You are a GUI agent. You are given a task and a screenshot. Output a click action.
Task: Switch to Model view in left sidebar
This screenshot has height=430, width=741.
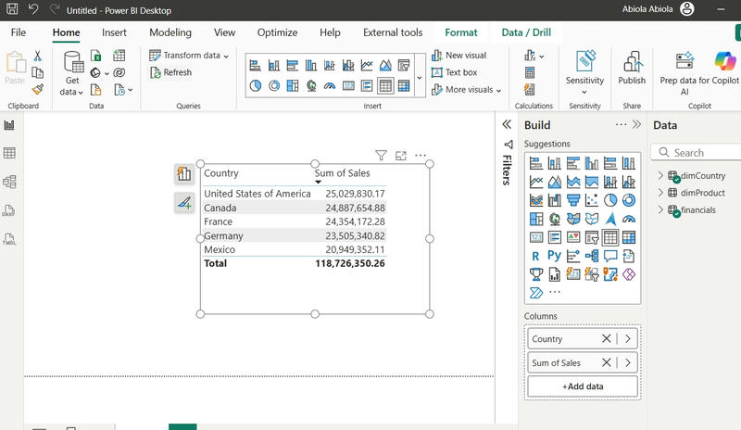click(x=10, y=182)
